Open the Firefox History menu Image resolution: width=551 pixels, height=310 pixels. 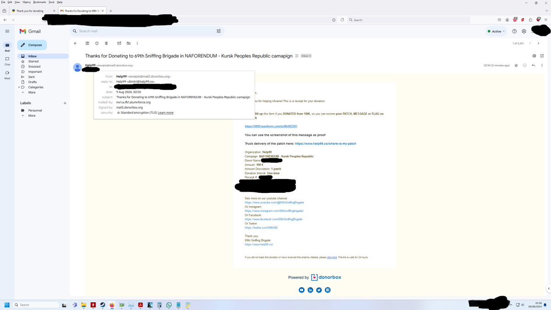[x=27, y=2]
